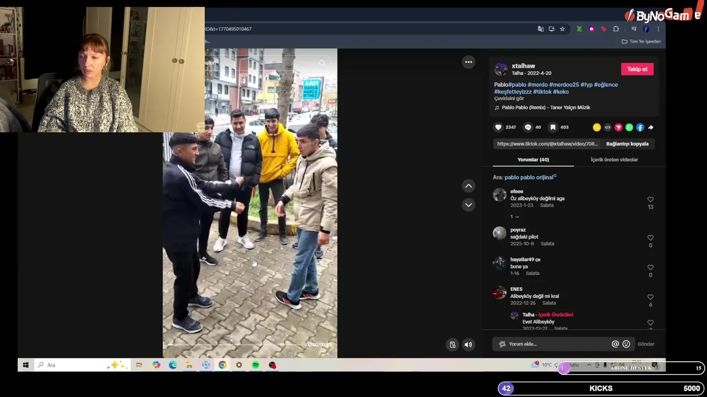The width and height of the screenshot is (707, 397).
Task: Like efeee's comment
Action: coord(650,200)
